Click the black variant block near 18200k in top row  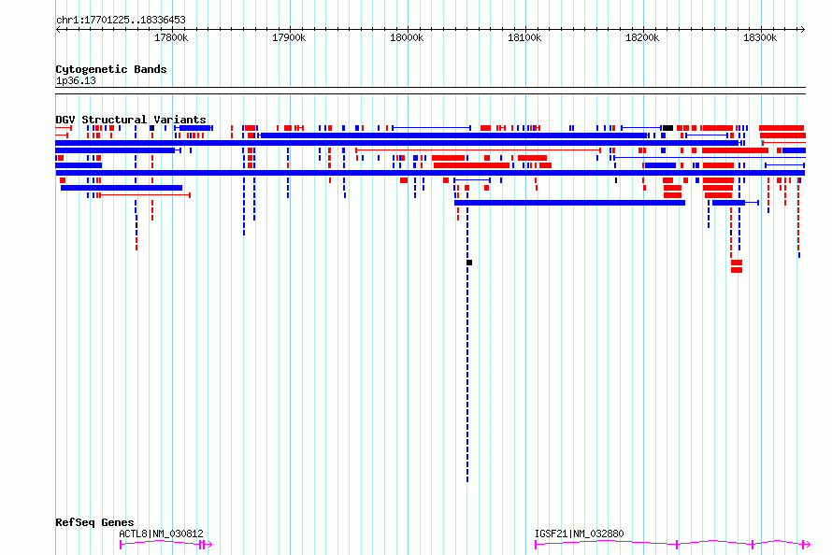(667, 128)
